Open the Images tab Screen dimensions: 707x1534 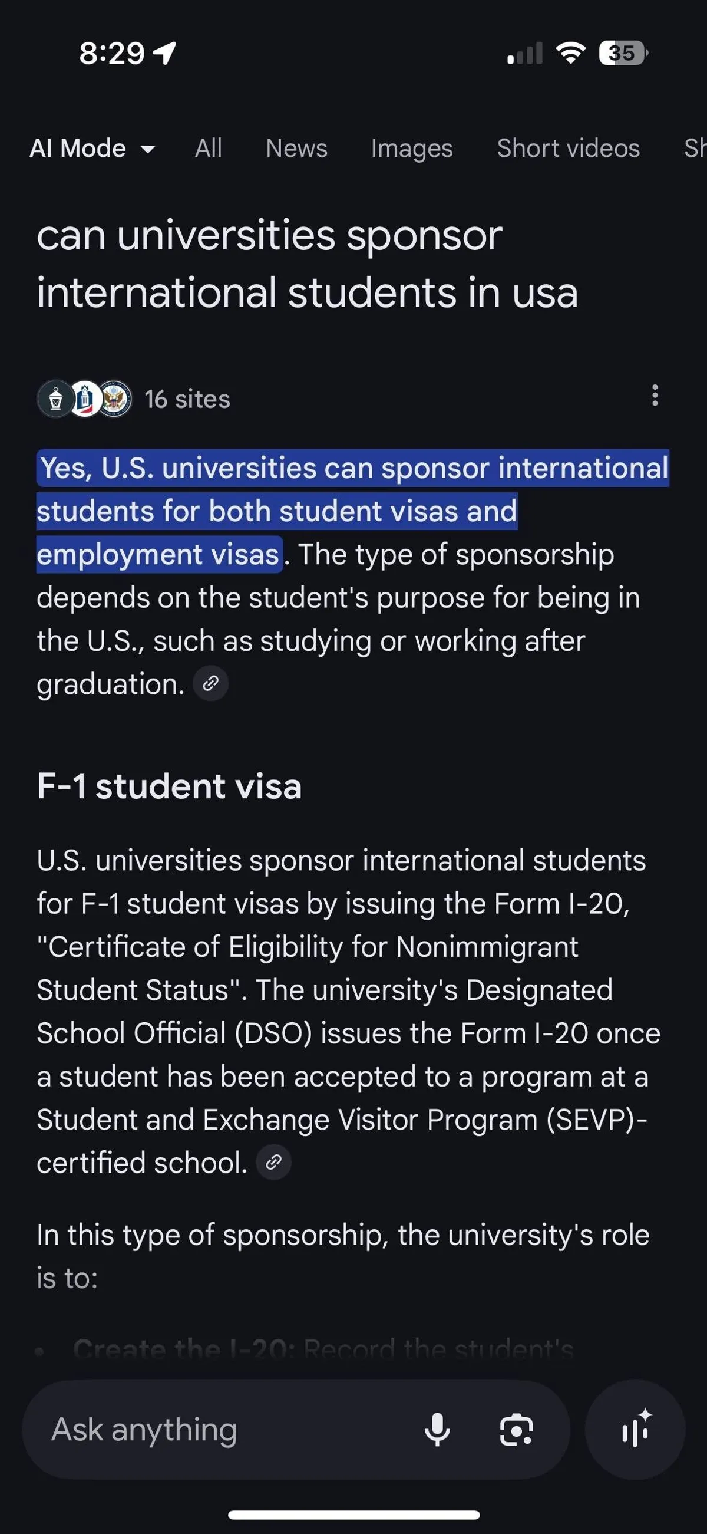point(412,149)
